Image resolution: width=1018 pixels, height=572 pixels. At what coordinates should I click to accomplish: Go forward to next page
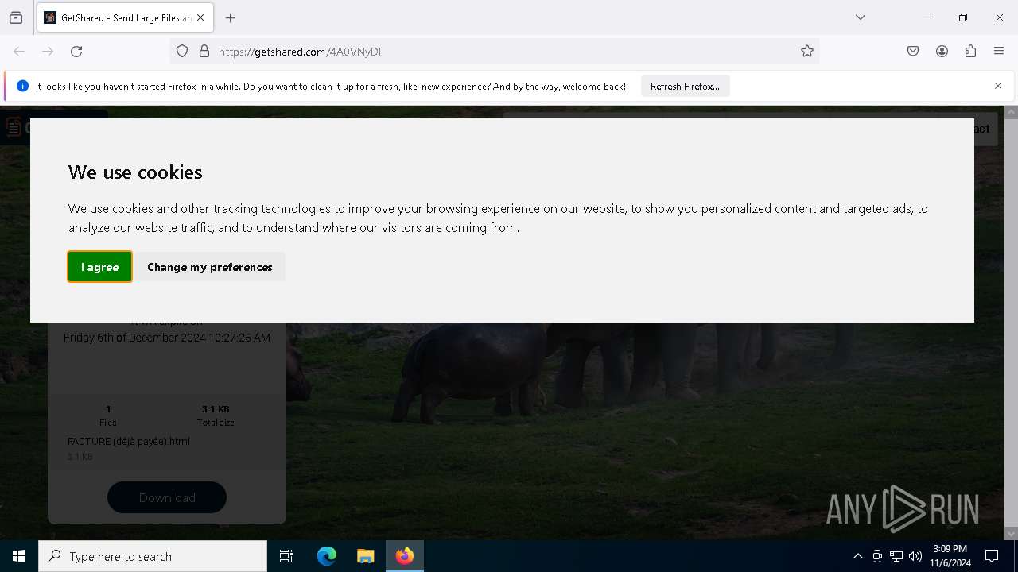48,52
